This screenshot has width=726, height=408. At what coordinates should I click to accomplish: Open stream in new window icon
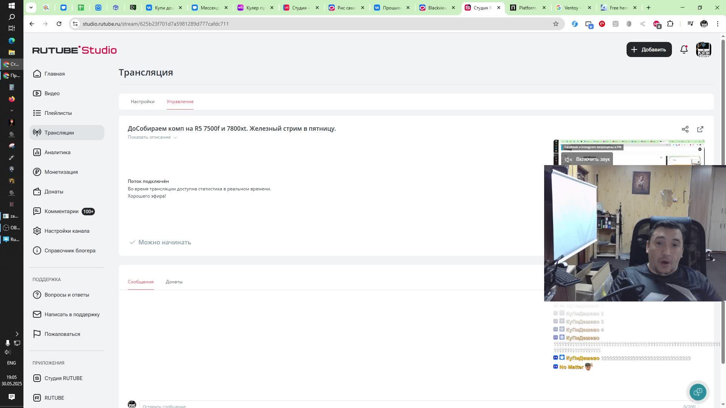point(700,129)
